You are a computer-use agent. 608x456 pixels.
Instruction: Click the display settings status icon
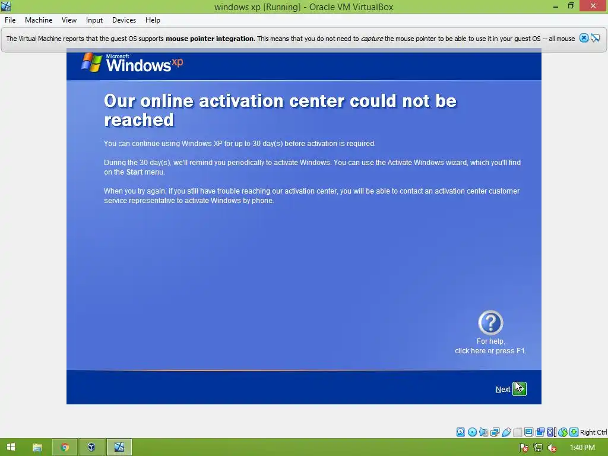tap(528, 432)
